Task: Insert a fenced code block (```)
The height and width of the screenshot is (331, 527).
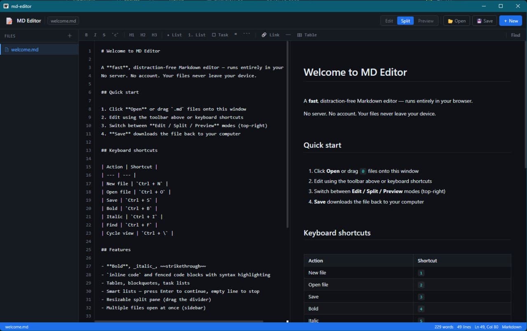Action: pyautogui.click(x=247, y=35)
